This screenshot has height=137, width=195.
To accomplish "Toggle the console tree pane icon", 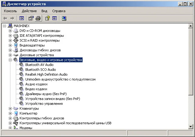I will coord(22,19).
